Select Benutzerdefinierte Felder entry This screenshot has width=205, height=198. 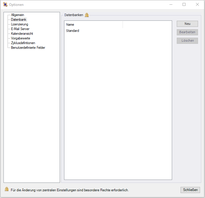coord(28,48)
